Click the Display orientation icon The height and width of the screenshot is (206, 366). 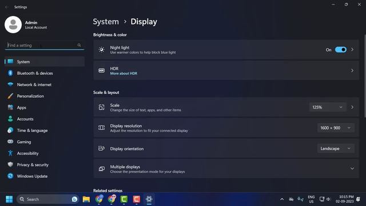pyautogui.click(x=101, y=148)
